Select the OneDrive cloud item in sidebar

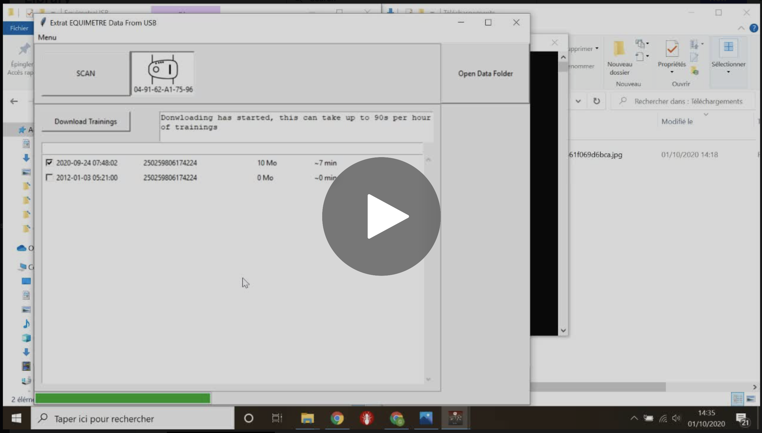click(22, 248)
